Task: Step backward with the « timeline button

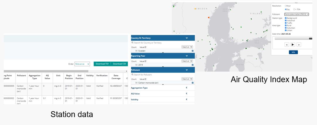Action: pos(287,45)
